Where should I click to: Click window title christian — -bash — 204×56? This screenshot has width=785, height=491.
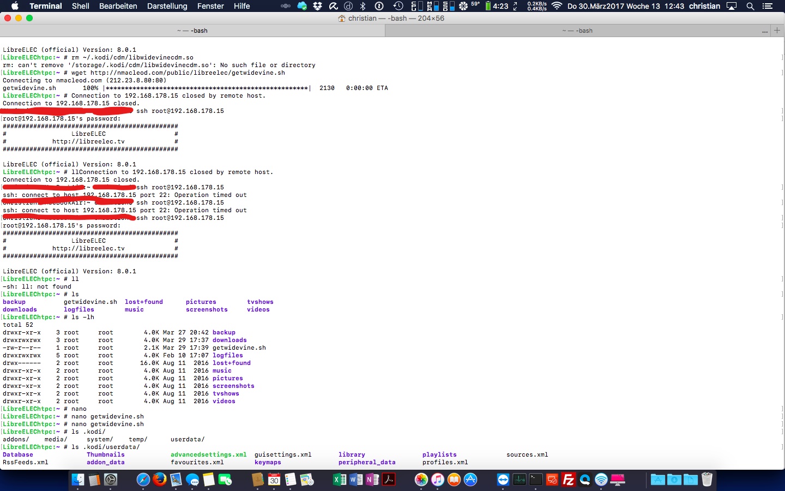tap(396, 18)
